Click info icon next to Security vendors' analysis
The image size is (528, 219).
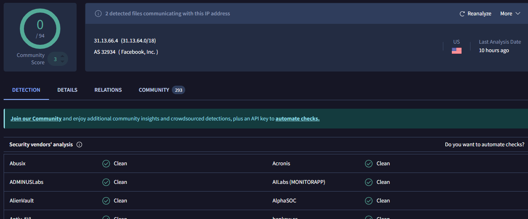click(79, 145)
